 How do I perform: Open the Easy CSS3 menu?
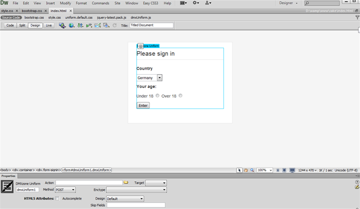pyautogui.click(x=151, y=3)
